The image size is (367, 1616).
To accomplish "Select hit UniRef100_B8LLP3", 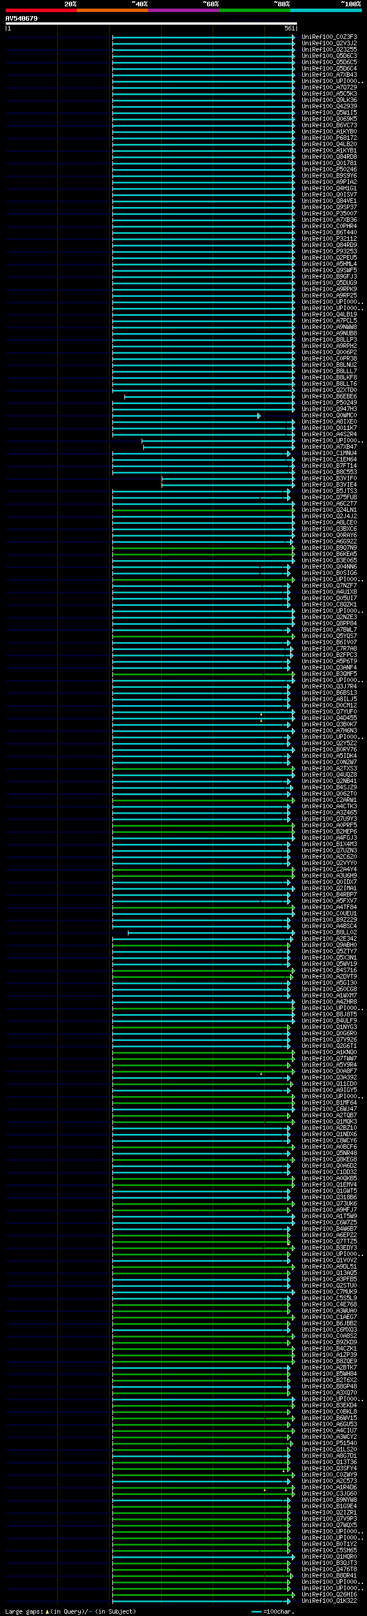I will [329, 339].
